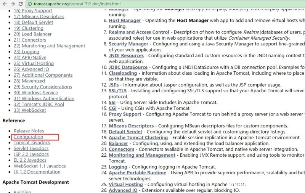Open Monitoring and Management main link
Screen dimensions: 305x193
[x=142, y=155]
